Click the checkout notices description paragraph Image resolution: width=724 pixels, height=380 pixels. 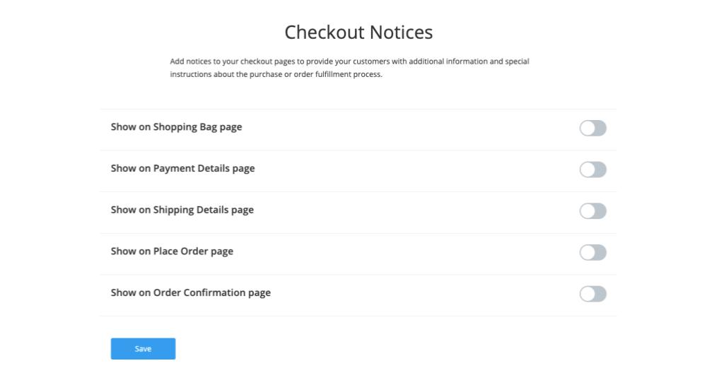(x=349, y=68)
